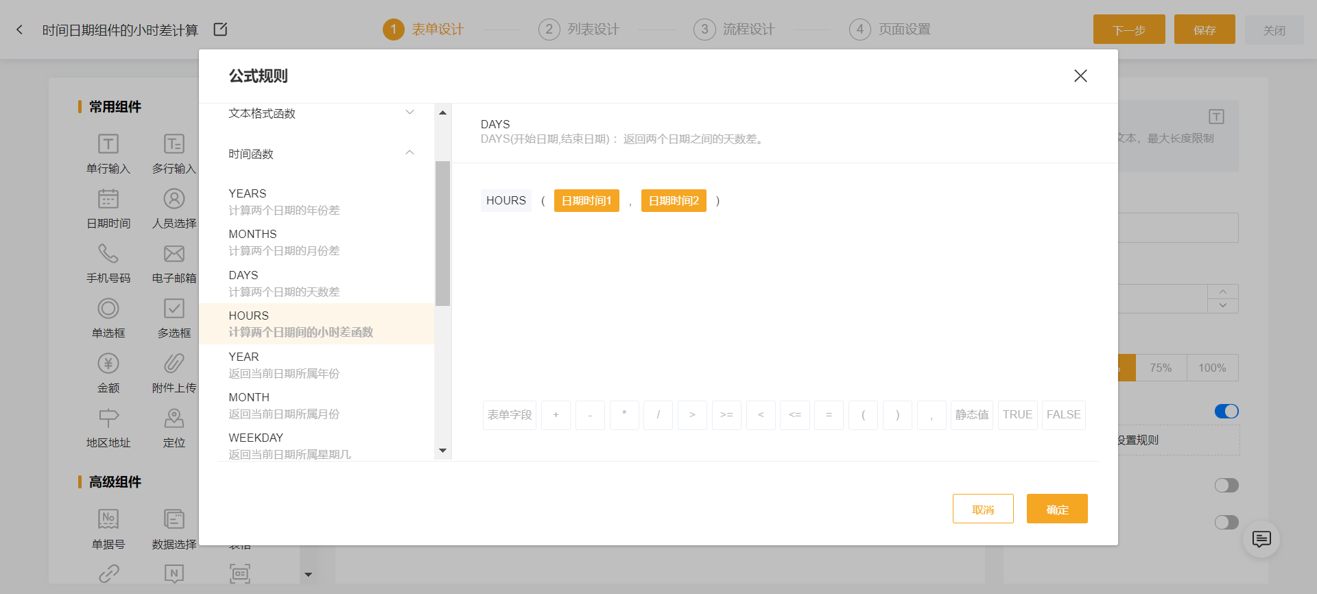Screen dimensions: 1317x594
Task: Select the 多行输入 component icon
Action: coord(174,144)
